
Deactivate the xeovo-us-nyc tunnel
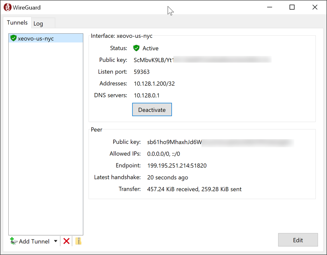click(152, 110)
